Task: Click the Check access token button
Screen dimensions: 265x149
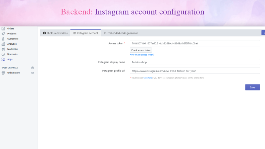Action: (x=141, y=50)
